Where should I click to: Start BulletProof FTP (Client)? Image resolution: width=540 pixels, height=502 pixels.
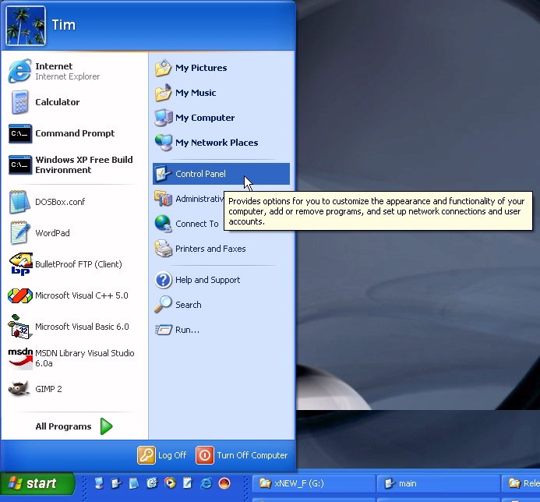(x=74, y=264)
